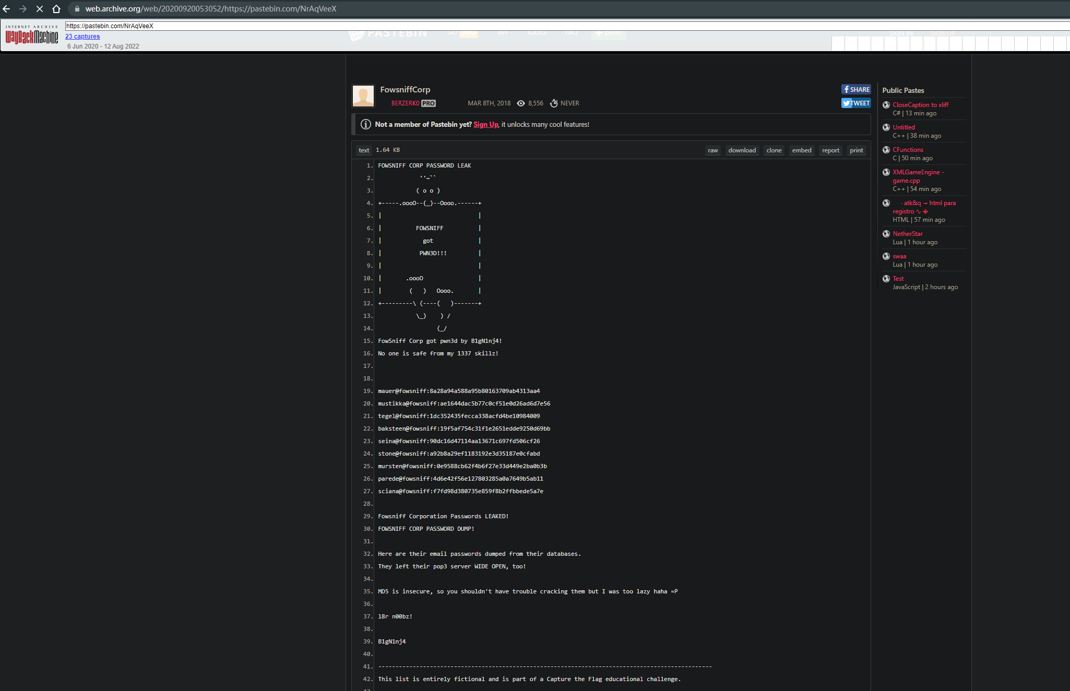This screenshot has height=691, width=1070.
Task: Download the paste
Action: (742, 150)
